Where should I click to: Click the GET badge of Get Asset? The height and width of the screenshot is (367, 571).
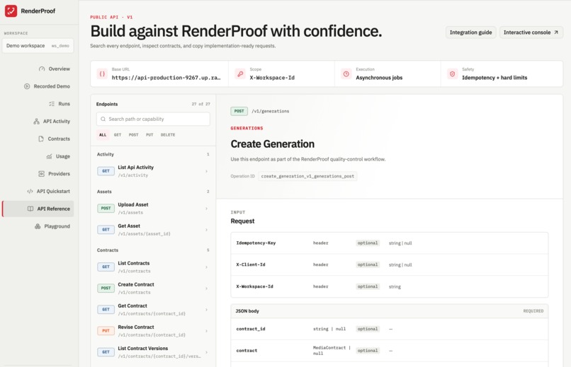106,229
